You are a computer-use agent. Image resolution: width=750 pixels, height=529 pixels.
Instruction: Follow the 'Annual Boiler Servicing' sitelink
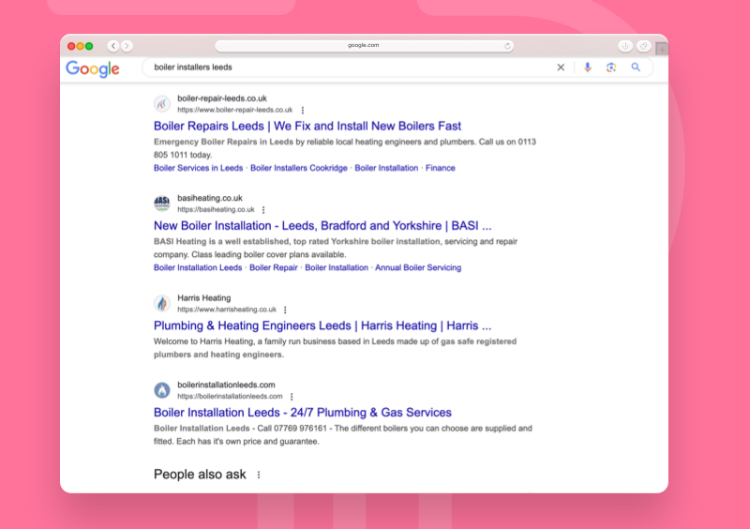pos(418,267)
